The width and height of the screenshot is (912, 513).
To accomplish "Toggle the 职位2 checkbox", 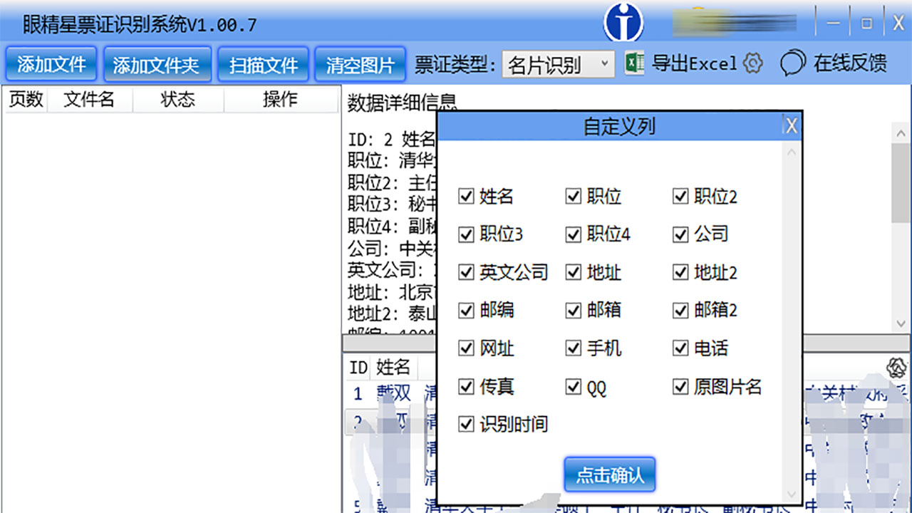I will pyautogui.click(x=680, y=196).
